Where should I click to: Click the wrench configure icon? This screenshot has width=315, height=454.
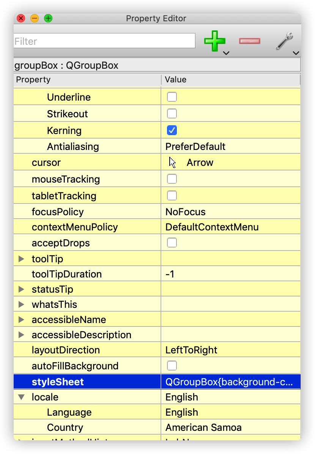coord(284,41)
